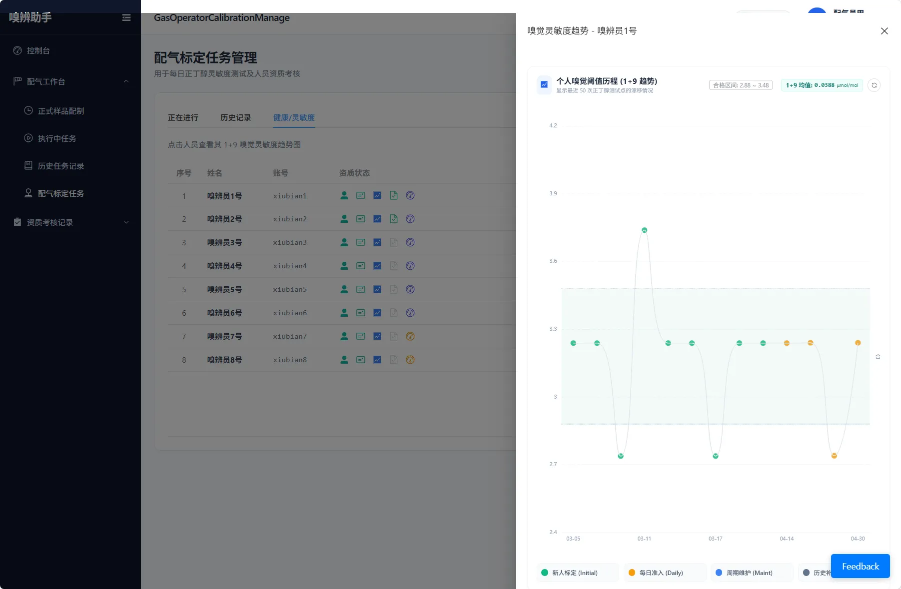Viewport: 901px width, 589px height.
Task: Click the gauge icon for 嗅辨员1号
Action: click(410, 195)
